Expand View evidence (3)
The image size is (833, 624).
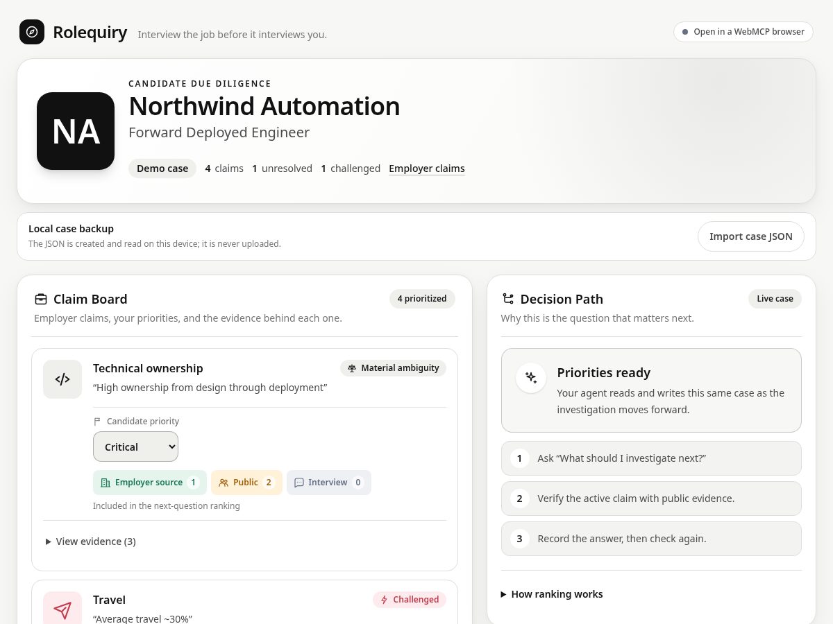click(x=91, y=541)
